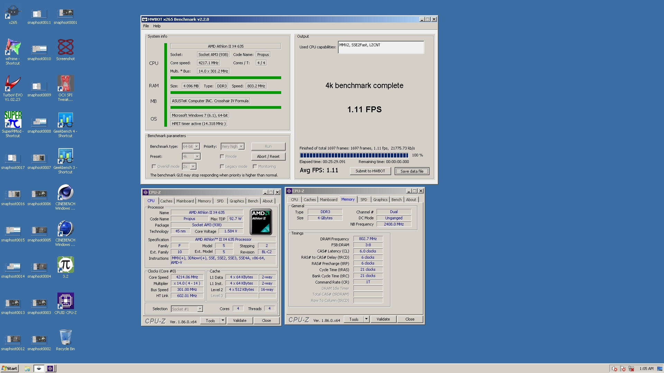Expand the Preset 4k dropdown
664x373 pixels.
[197, 156]
